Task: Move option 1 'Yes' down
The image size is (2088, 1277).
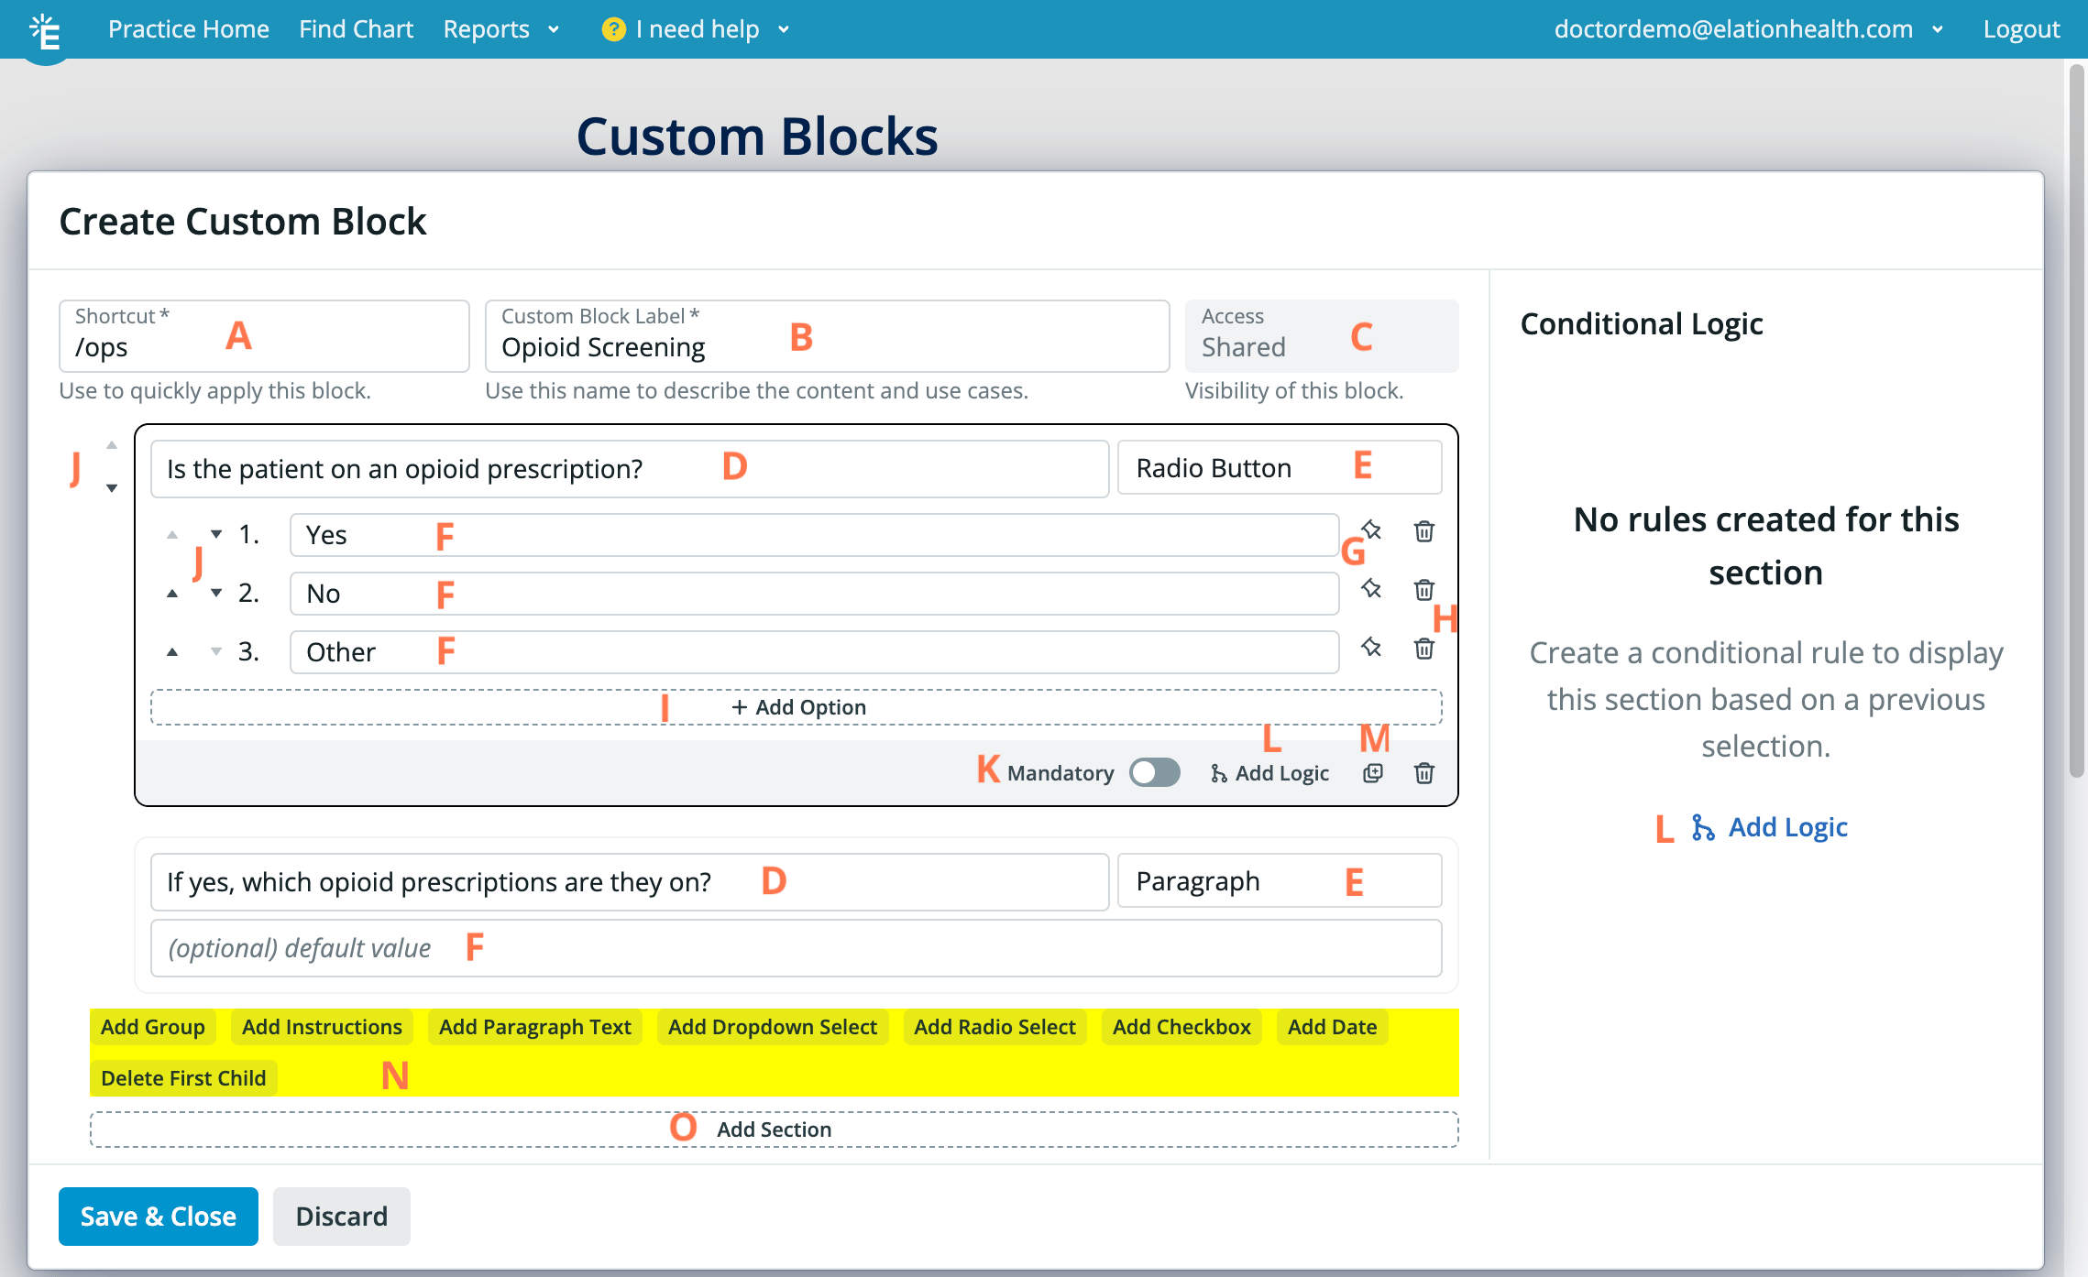Action: [216, 534]
